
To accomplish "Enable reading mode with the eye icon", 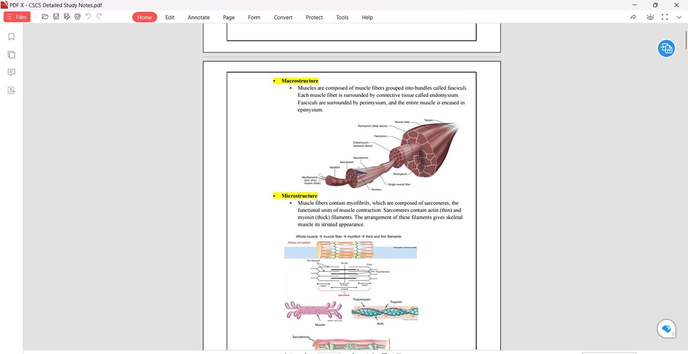I will click(x=650, y=17).
